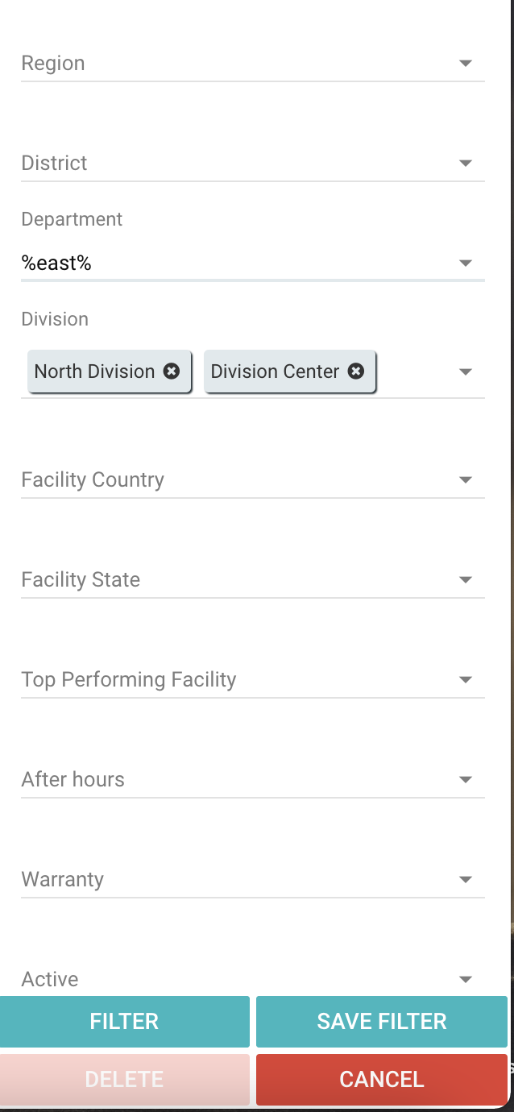Expand the Active dropdown arrow
Screen dimensions: 514x1112
click(465, 980)
